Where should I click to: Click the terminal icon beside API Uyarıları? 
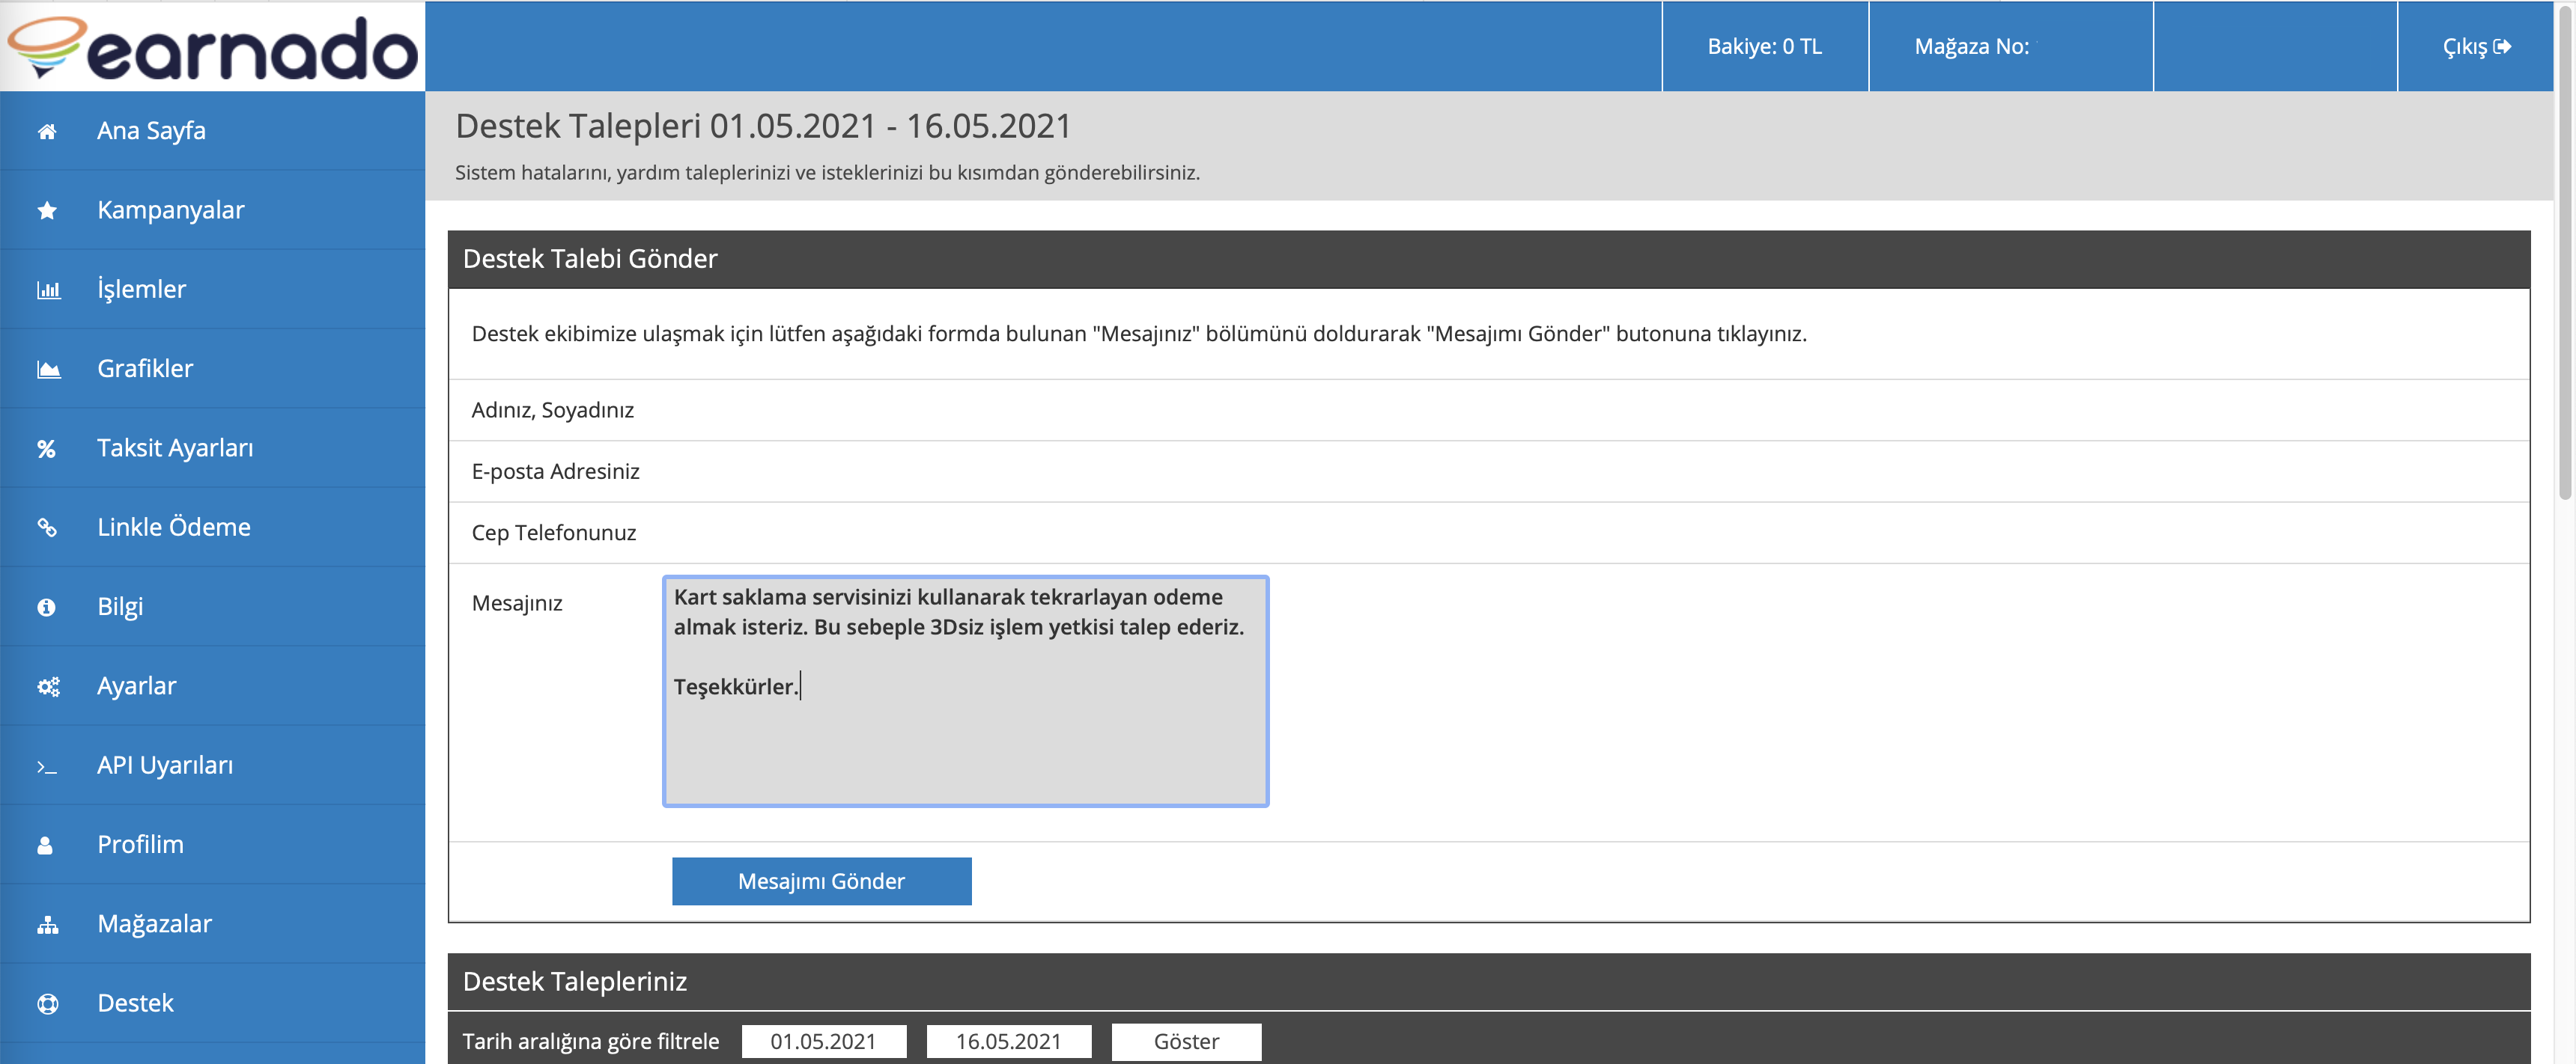click(x=47, y=766)
